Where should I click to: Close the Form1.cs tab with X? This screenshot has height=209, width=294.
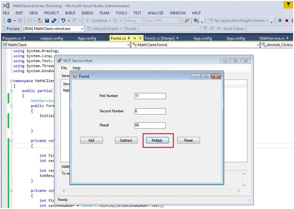point(140,38)
